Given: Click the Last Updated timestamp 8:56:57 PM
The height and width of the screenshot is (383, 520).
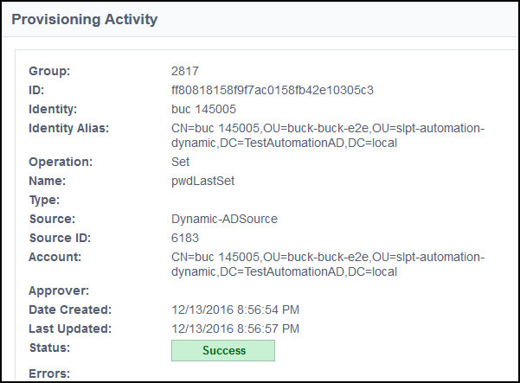Looking at the screenshot, I should coord(236,329).
